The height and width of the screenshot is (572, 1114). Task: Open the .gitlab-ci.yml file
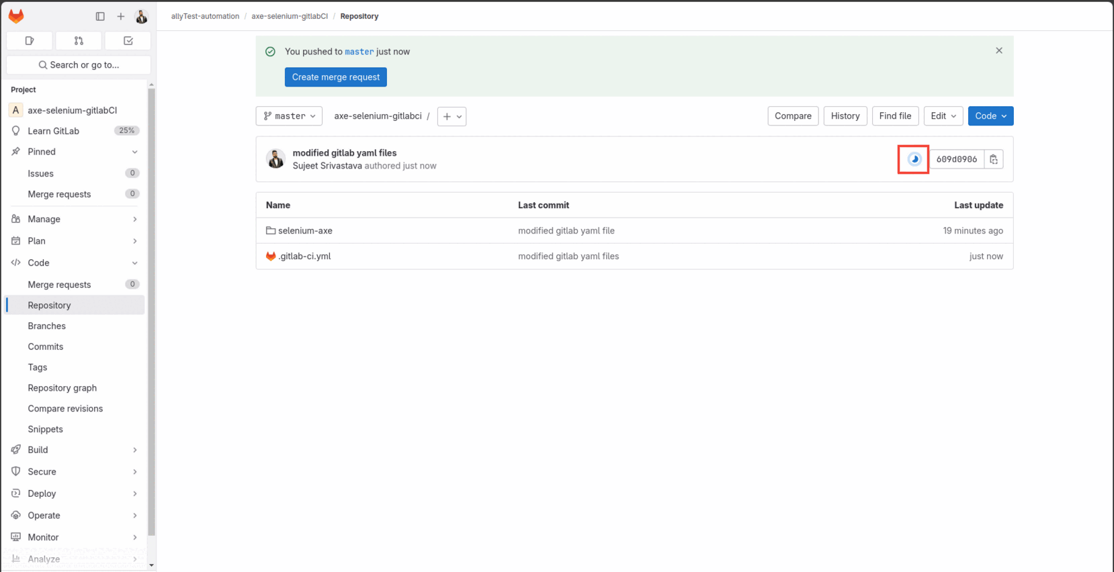304,256
